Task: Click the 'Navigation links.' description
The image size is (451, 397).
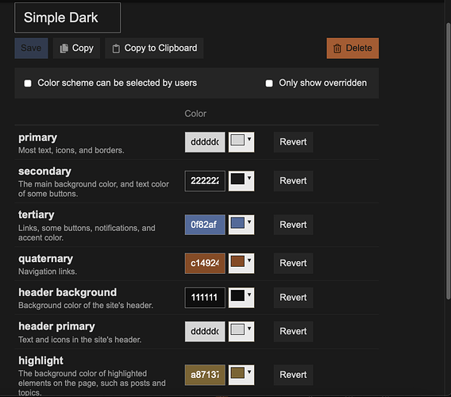Action: click(x=48, y=272)
